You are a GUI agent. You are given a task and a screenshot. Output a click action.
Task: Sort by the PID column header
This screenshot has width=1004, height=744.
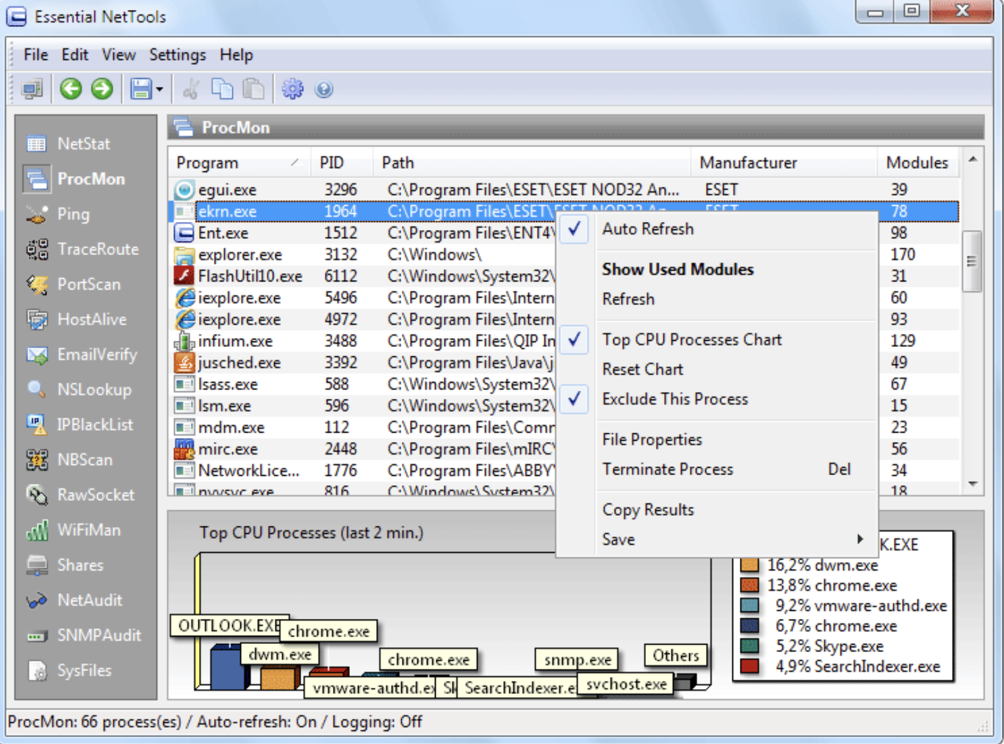pyautogui.click(x=342, y=163)
